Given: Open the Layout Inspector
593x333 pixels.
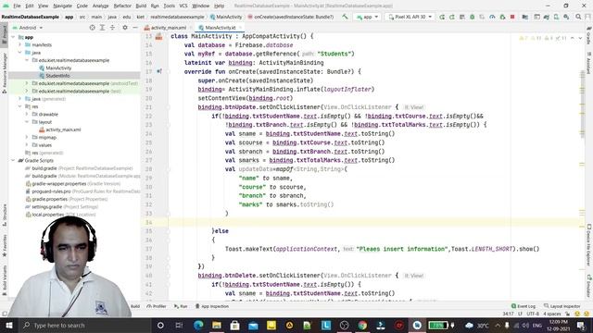Looking at the screenshot, I should point(562,306).
